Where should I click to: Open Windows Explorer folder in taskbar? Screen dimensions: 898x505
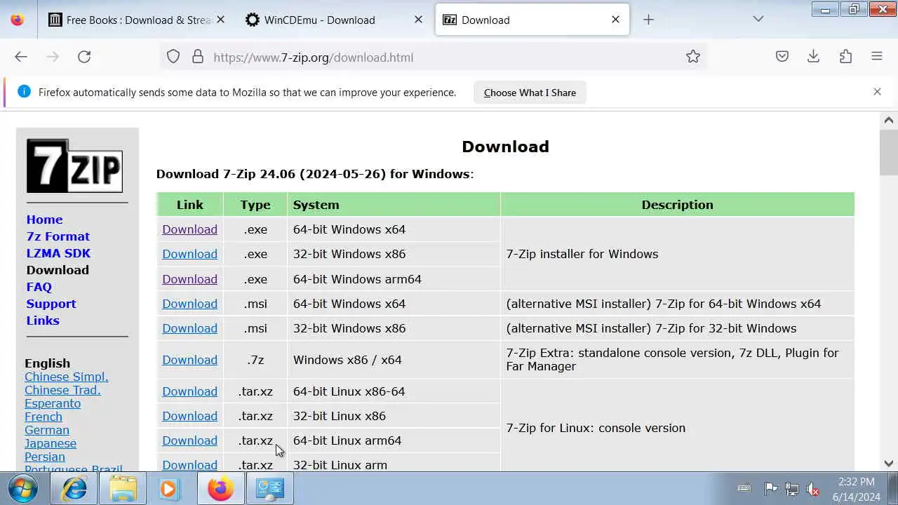[123, 488]
